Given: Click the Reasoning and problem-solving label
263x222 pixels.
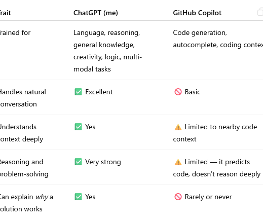Looking at the screenshot, I should [x=24, y=168].
